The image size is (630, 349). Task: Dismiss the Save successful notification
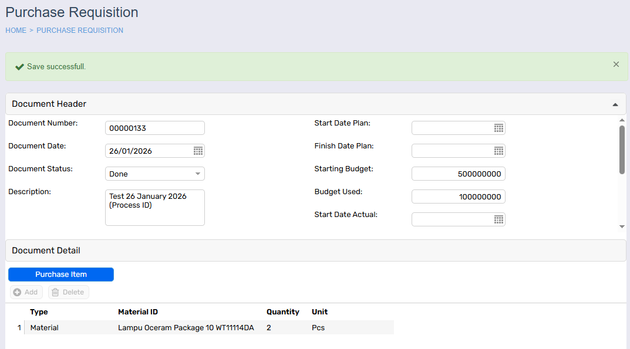tap(616, 65)
